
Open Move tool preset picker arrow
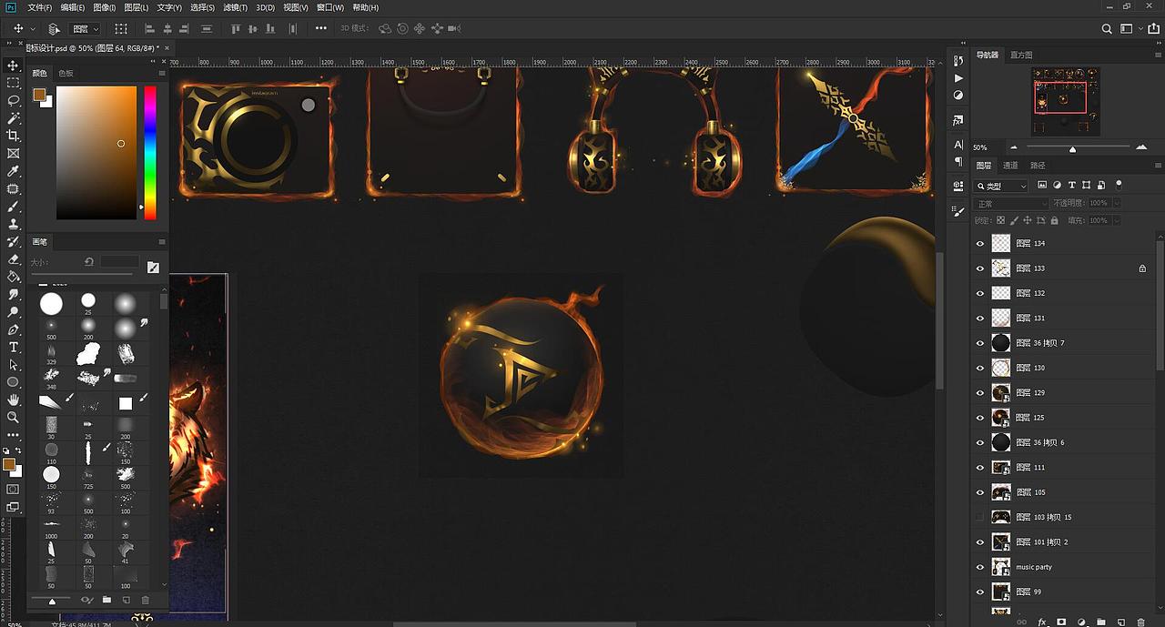coord(32,29)
